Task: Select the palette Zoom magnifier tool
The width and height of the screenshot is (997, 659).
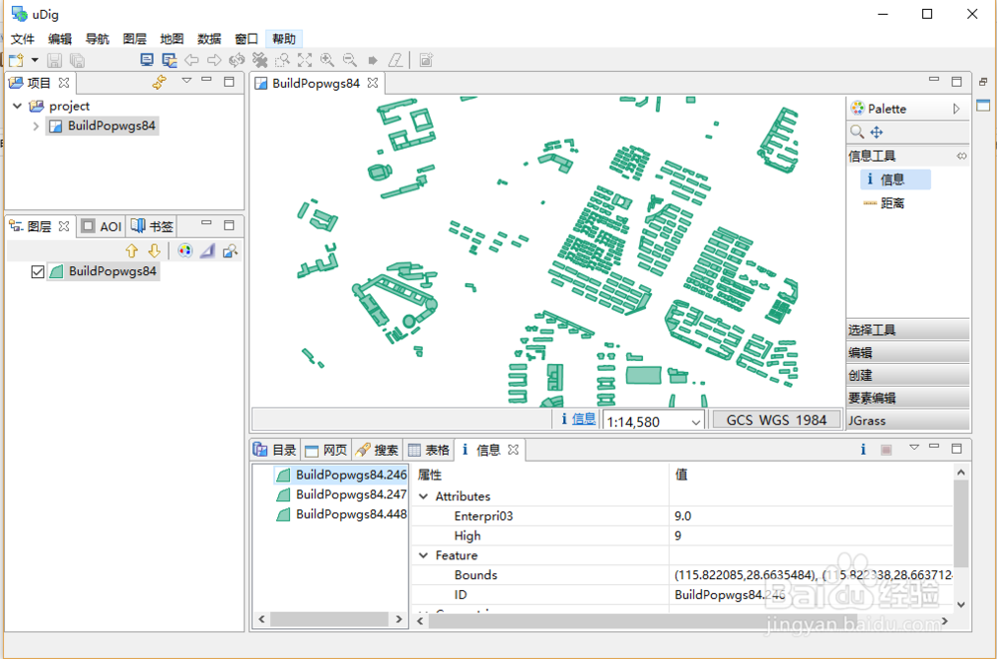Action: 857,132
